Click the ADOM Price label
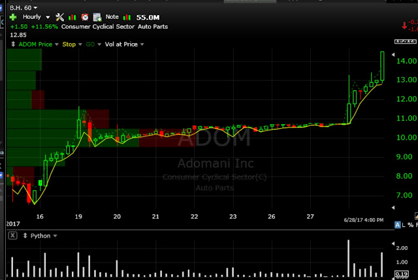This screenshot has height=280, width=418. (35, 44)
